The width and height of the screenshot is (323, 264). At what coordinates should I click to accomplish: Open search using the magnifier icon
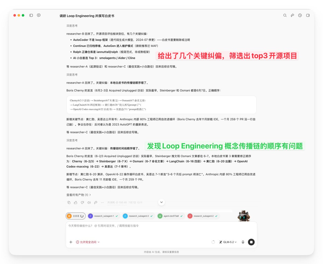click(x=285, y=15)
